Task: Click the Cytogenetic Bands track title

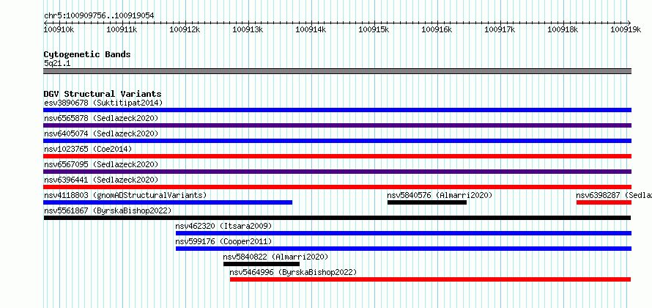Action: [x=87, y=54]
